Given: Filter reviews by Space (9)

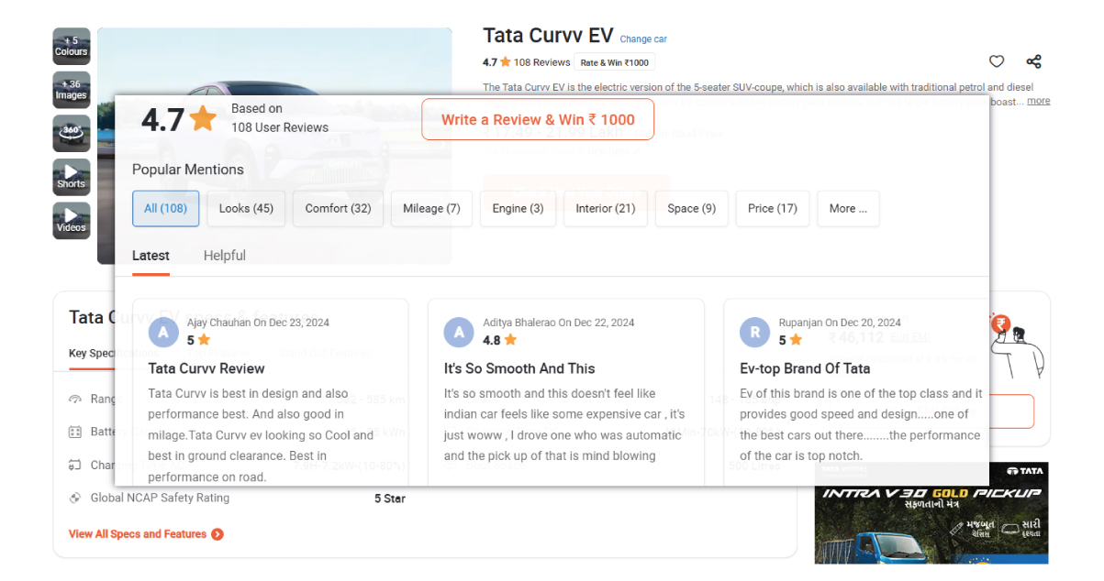Looking at the screenshot, I should [x=692, y=208].
